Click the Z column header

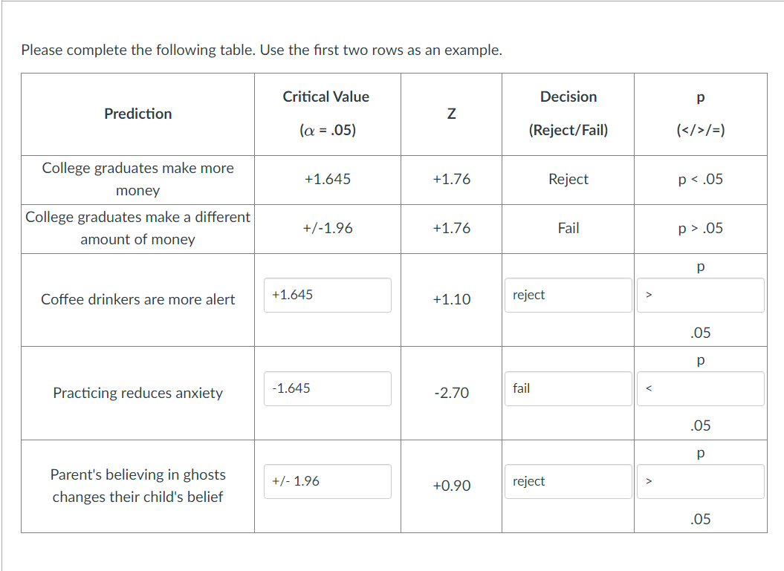tap(451, 114)
